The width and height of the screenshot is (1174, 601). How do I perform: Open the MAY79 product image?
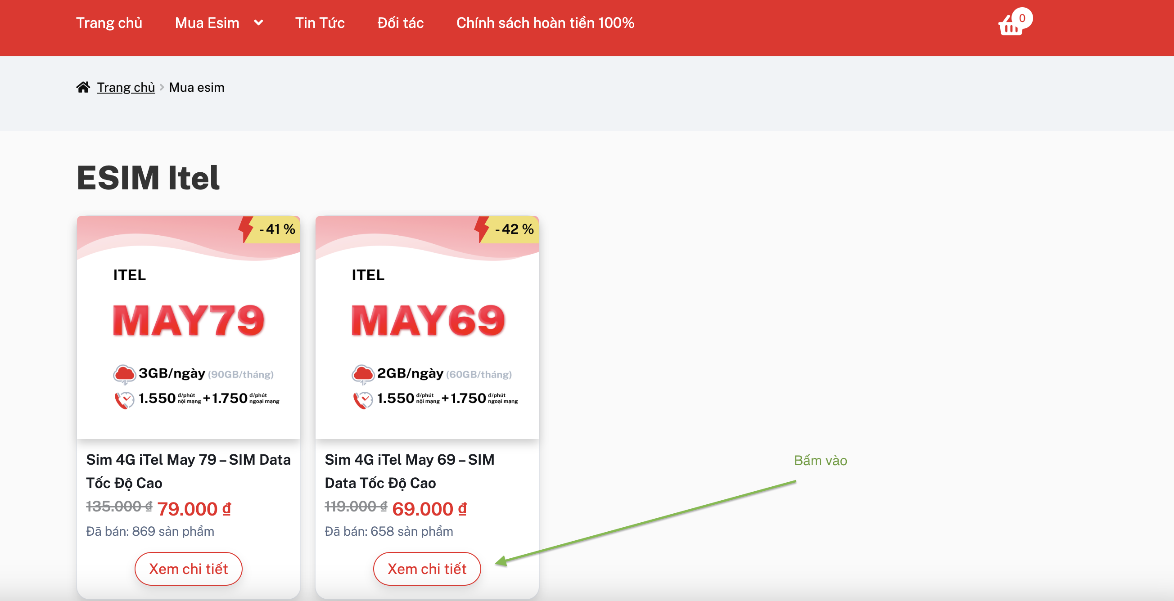pos(188,327)
